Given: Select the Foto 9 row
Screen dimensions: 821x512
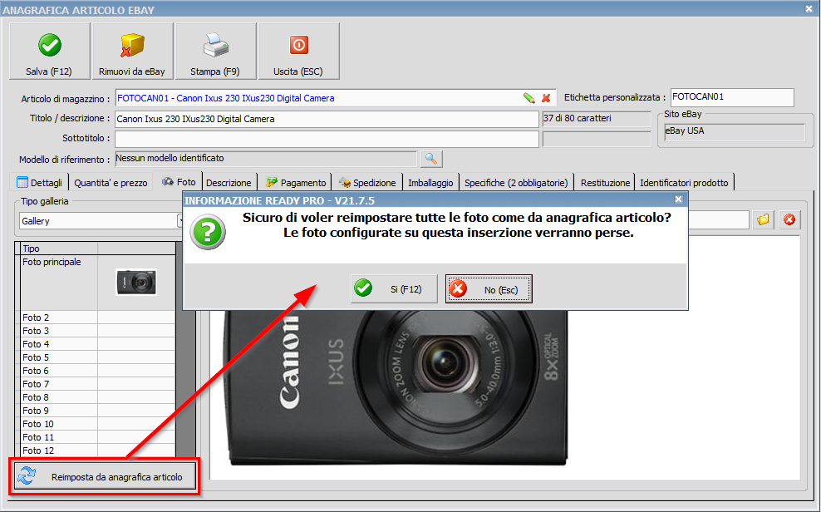Looking at the screenshot, I should pyautogui.click(x=98, y=411).
